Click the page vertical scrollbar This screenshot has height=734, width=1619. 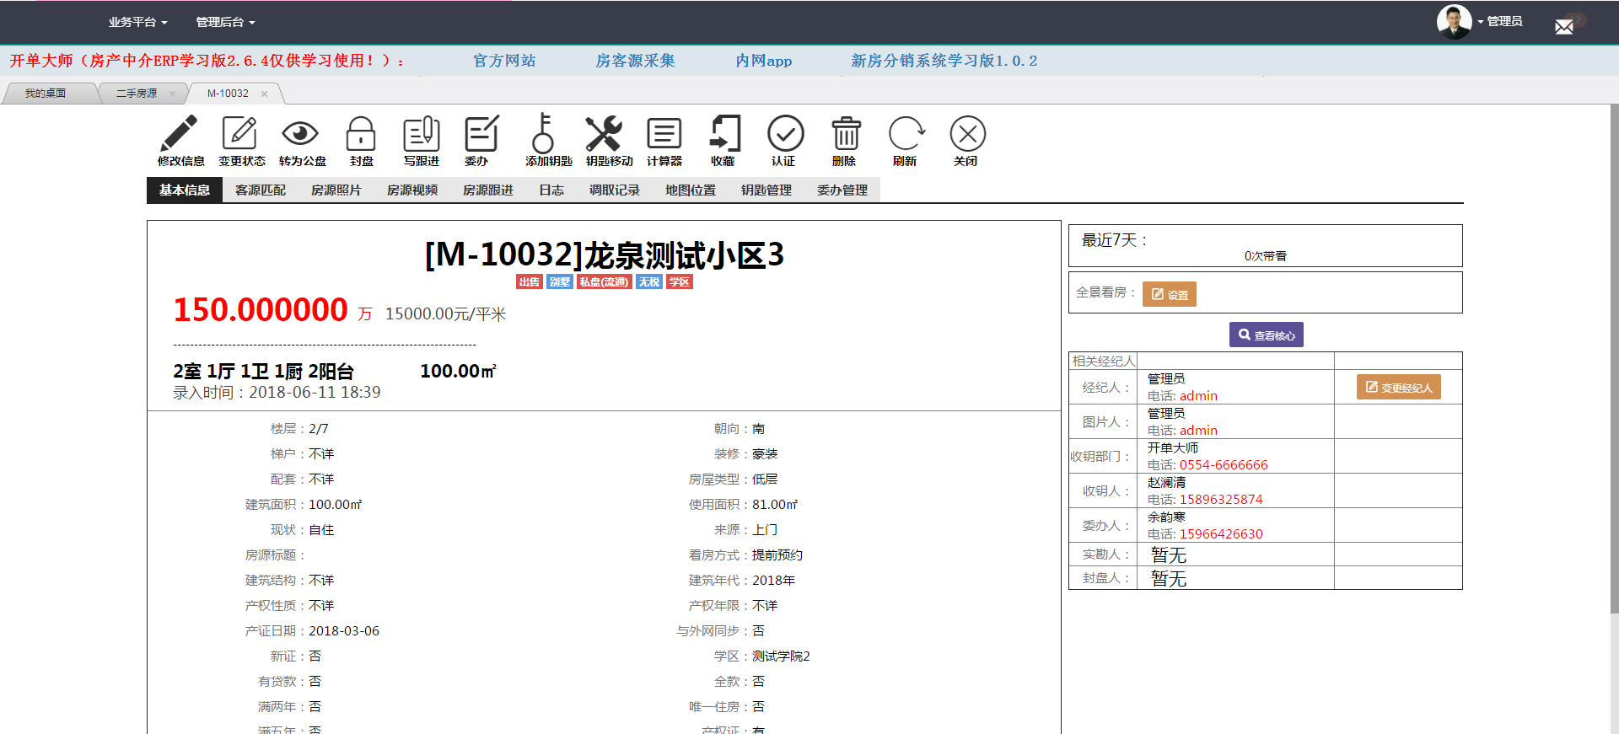coord(1614,358)
